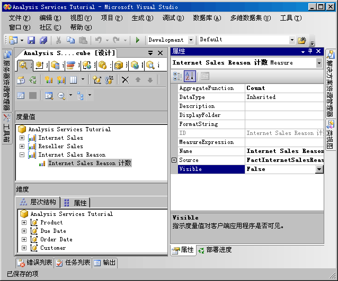The width and height of the screenshot is (338, 281).
Task: Click the Save icon in the toolbar
Action: click(31, 40)
